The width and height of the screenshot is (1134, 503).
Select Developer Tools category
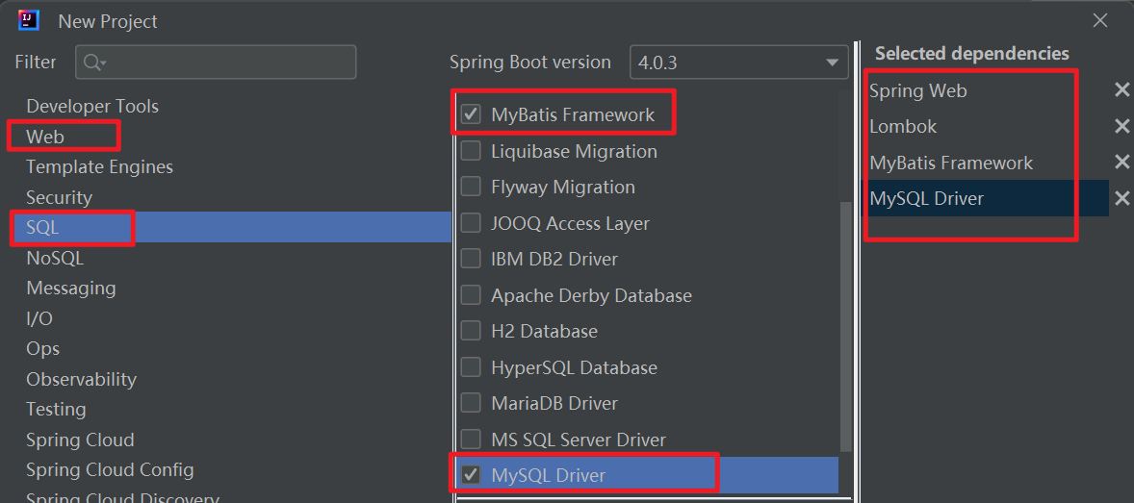[91, 106]
